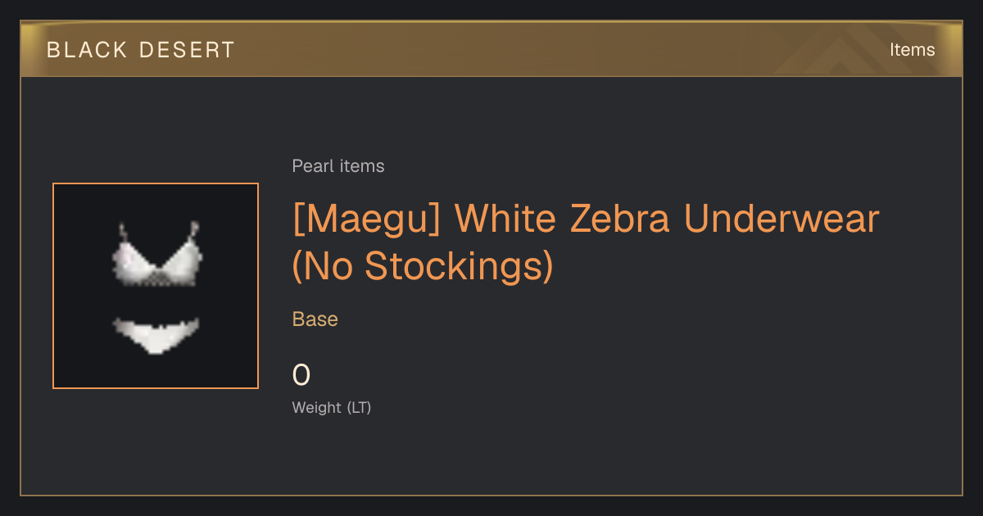This screenshot has width=983, height=516.
Task: Click the white bottom piece icon
Action: [x=156, y=336]
